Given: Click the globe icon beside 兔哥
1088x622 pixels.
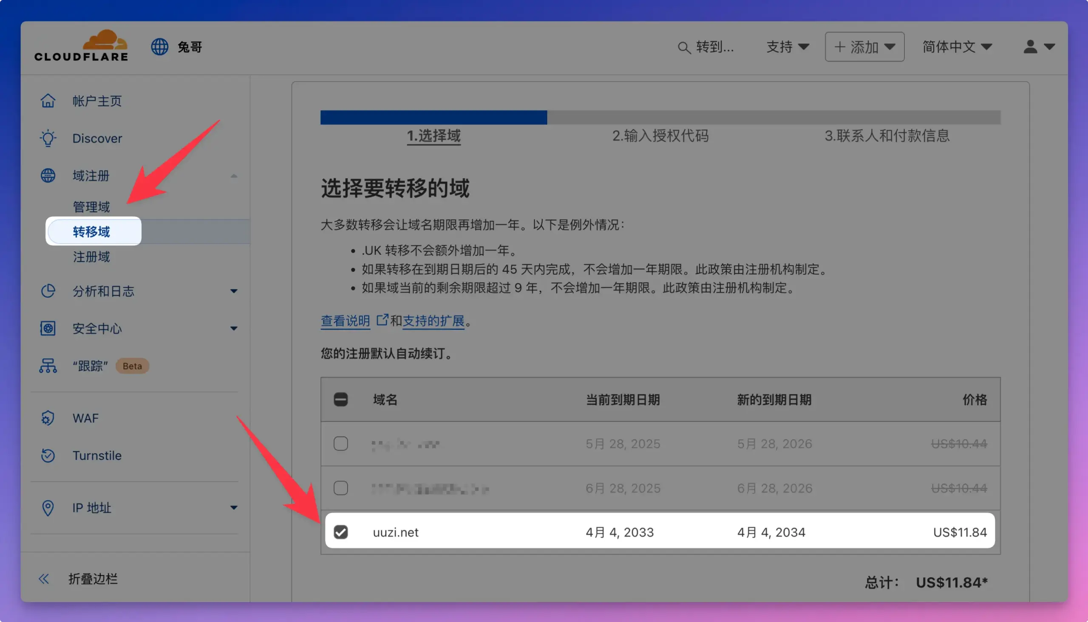Looking at the screenshot, I should 159,47.
